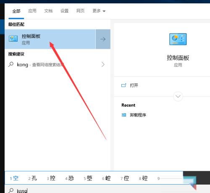Expand the chevron of the kong suggestion

click(x=103, y=64)
